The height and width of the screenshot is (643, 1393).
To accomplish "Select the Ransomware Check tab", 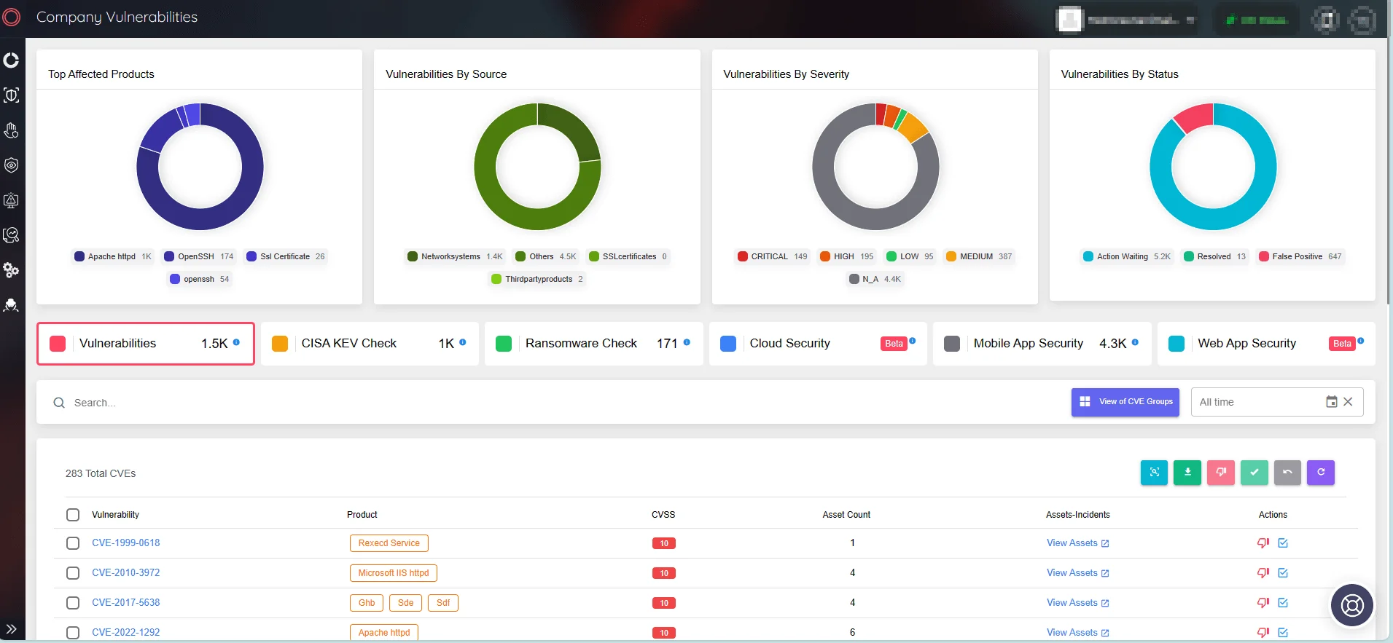I will [x=594, y=344].
